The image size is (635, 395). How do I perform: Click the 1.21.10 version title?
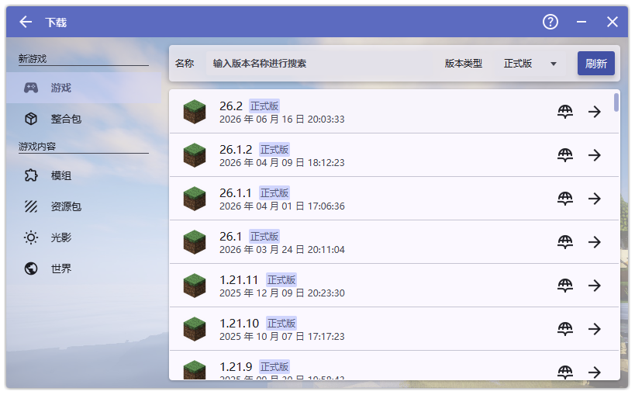pyautogui.click(x=239, y=324)
